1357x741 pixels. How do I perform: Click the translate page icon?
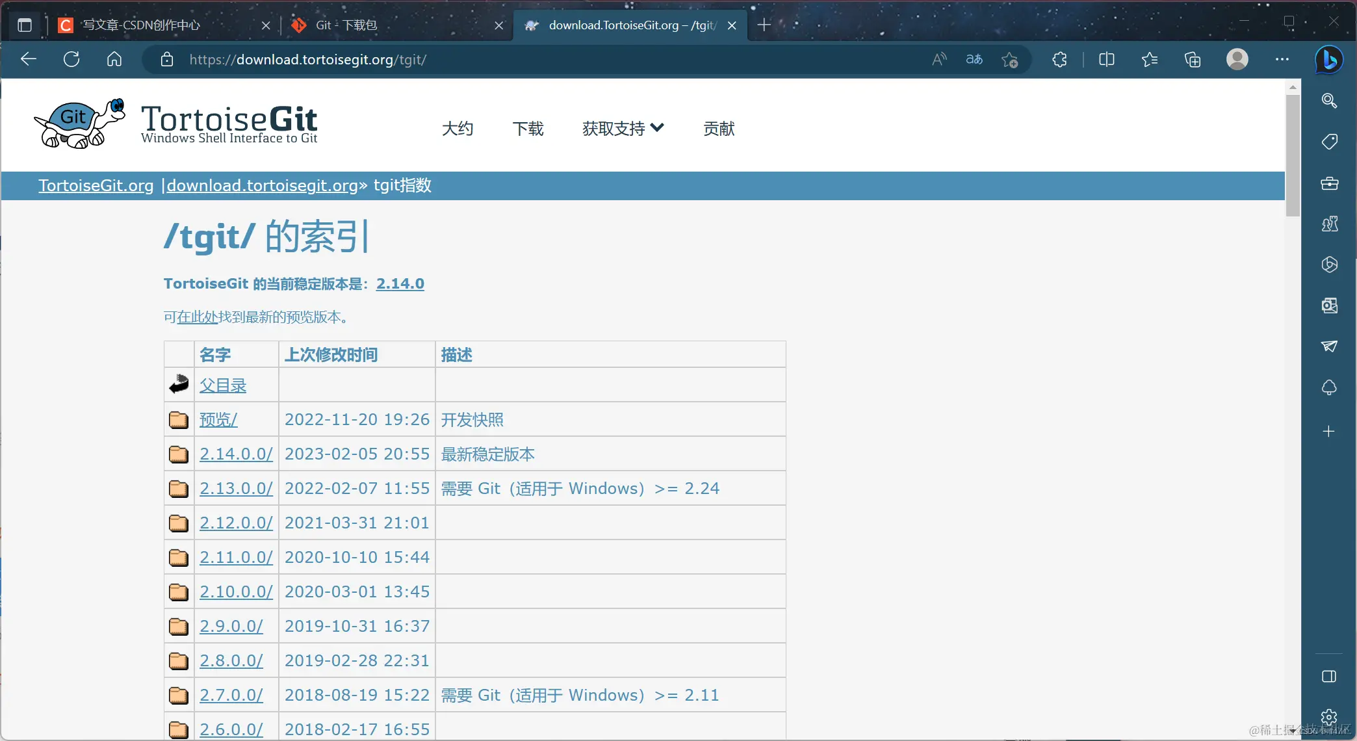(974, 60)
